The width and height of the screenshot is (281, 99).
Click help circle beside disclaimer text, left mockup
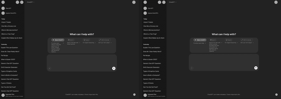pyautogui.click(x=134, y=95)
